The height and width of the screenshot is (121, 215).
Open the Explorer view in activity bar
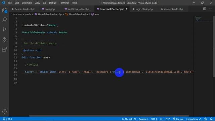coord(4,10)
